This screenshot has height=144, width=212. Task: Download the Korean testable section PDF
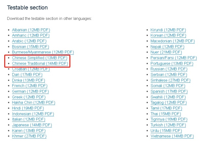168,36
